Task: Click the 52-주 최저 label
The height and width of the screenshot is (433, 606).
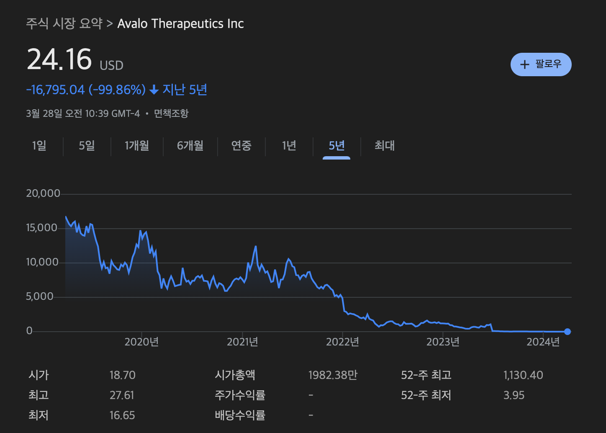Action: [x=426, y=395]
